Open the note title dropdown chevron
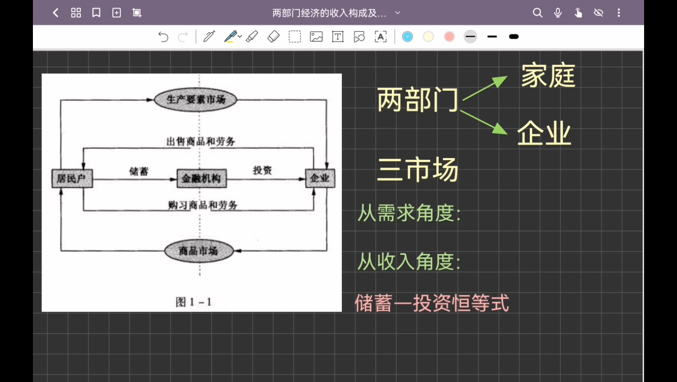 tap(398, 13)
